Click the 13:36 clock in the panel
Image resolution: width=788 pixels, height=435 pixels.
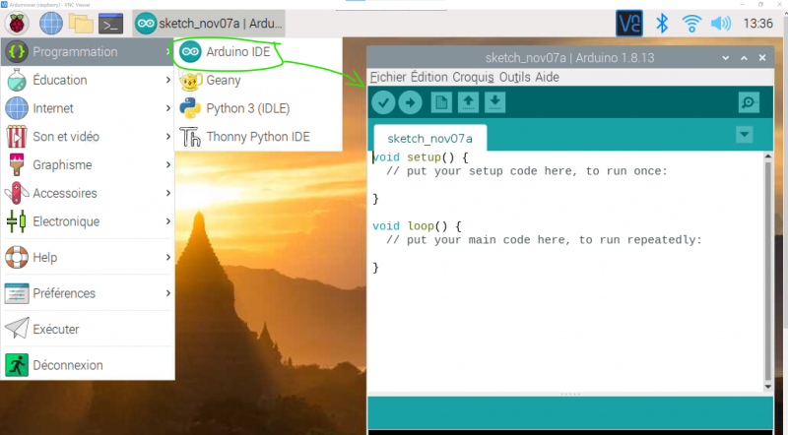[757, 23]
